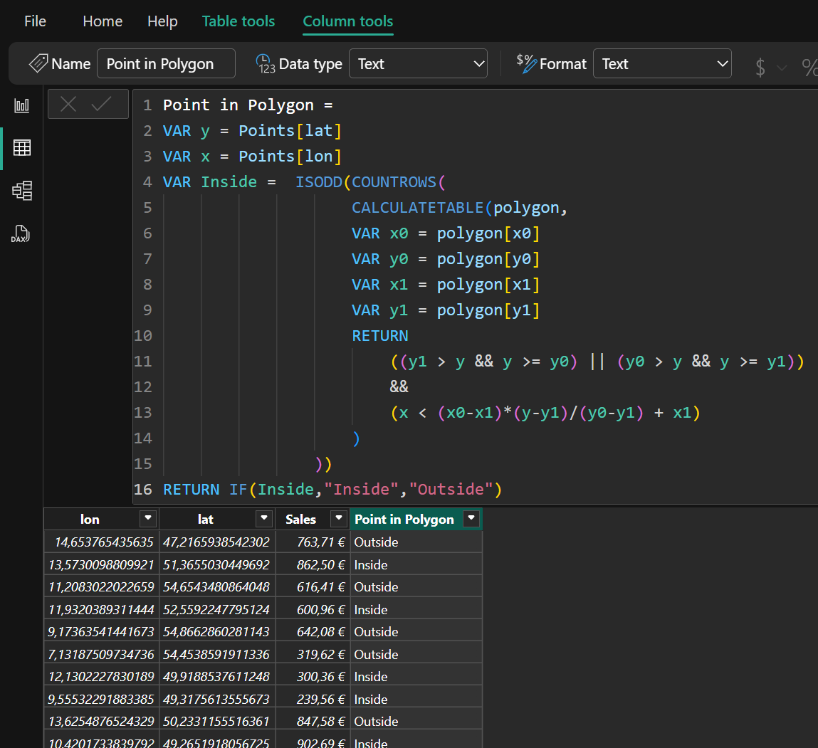Click 'VAR y0 = polygon[y0]' line

(x=446, y=259)
